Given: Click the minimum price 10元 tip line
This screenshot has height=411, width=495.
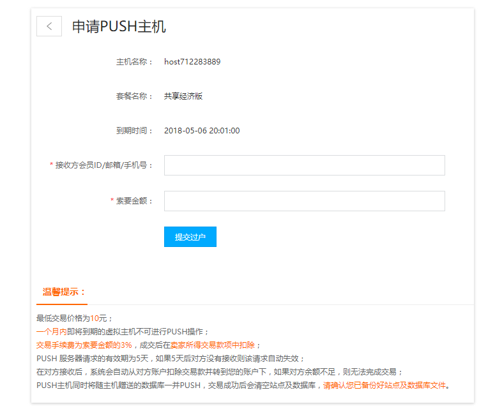Looking at the screenshot, I should (75, 318).
